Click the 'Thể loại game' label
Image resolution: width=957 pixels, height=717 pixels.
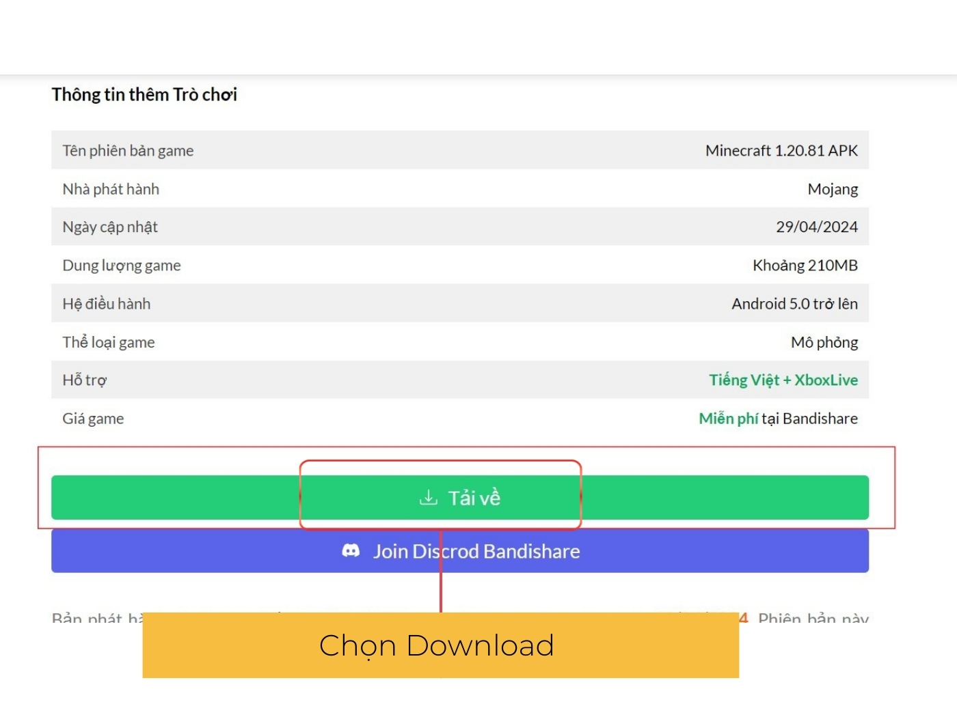coord(109,342)
